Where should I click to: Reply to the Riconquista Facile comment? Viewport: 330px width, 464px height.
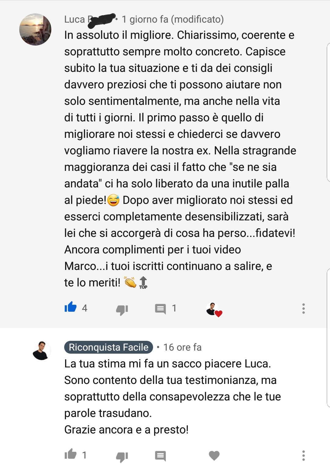pyautogui.click(x=160, y=456)
